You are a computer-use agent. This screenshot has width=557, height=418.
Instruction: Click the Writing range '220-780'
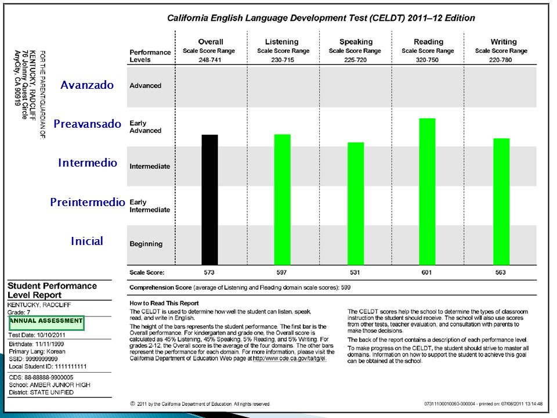(x=500, y=60)
